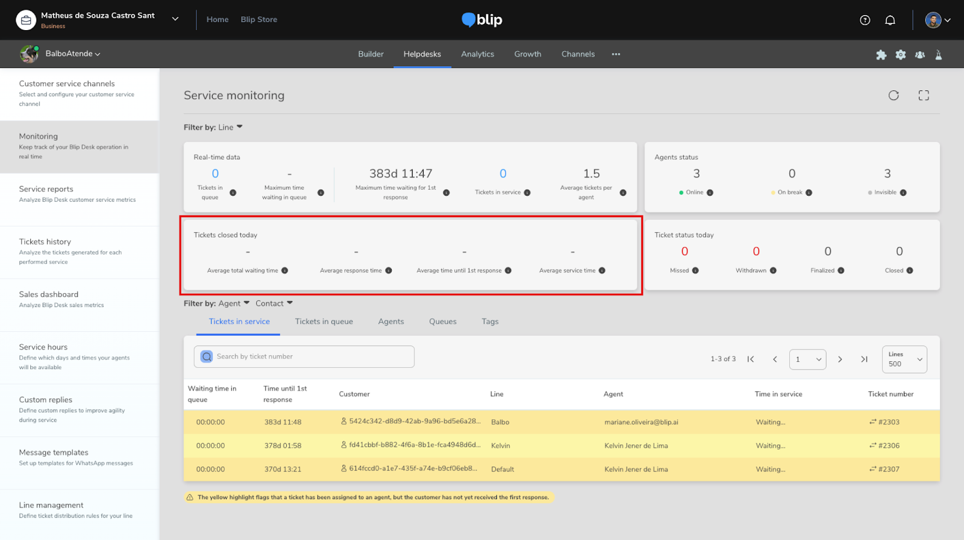This screenshot has height=540, width=964.
Task: Click the refresh monitoring icon
Action: point(894,95)
